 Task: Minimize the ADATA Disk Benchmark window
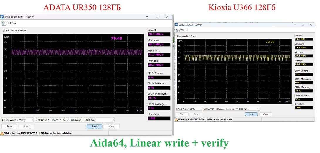tap(147, 17)
